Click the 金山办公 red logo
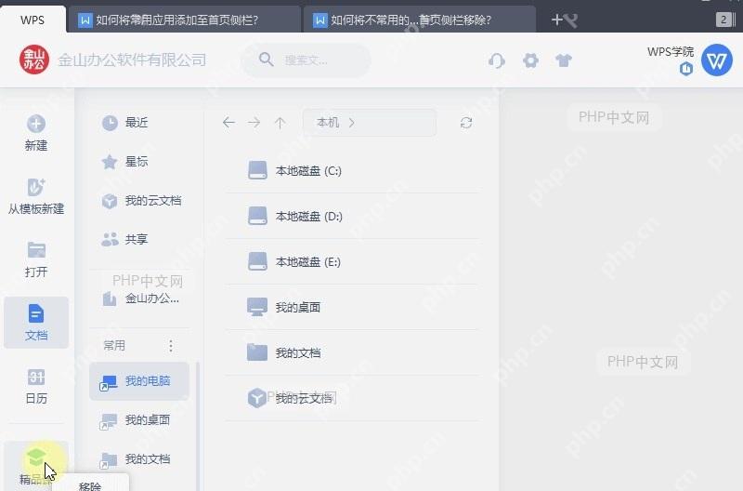Image resolution: width=743 pixels, height=491 pixels. coord(34,60)
